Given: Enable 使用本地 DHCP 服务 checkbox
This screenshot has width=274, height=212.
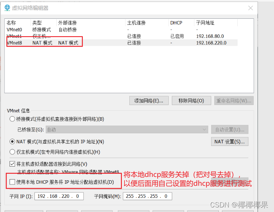Looking at the screenshot, I should pos(12,182).
